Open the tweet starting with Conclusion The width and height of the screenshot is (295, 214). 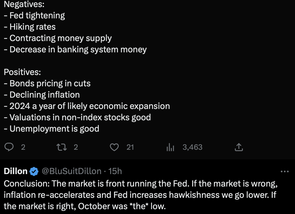(141, 195)
